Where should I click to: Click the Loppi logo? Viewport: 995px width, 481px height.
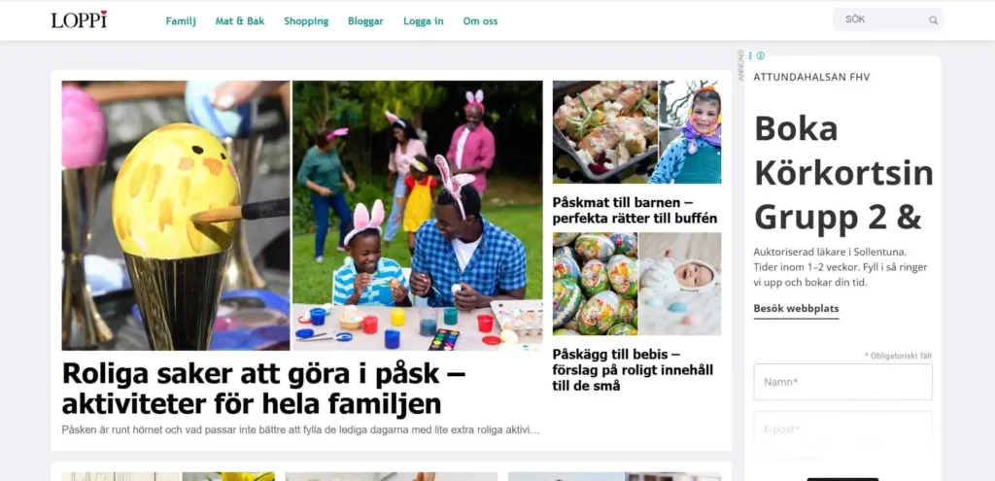(x=80, y=19)
